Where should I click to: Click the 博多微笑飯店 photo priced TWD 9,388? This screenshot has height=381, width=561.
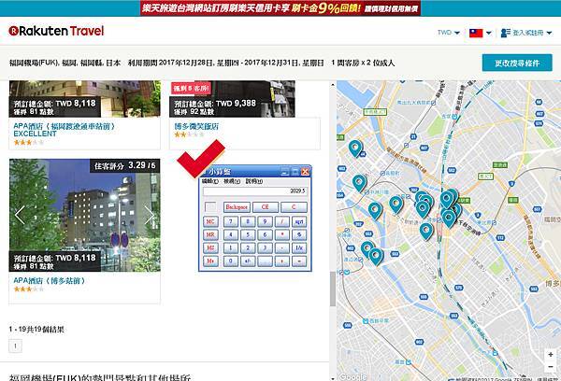tap(233, 99)
